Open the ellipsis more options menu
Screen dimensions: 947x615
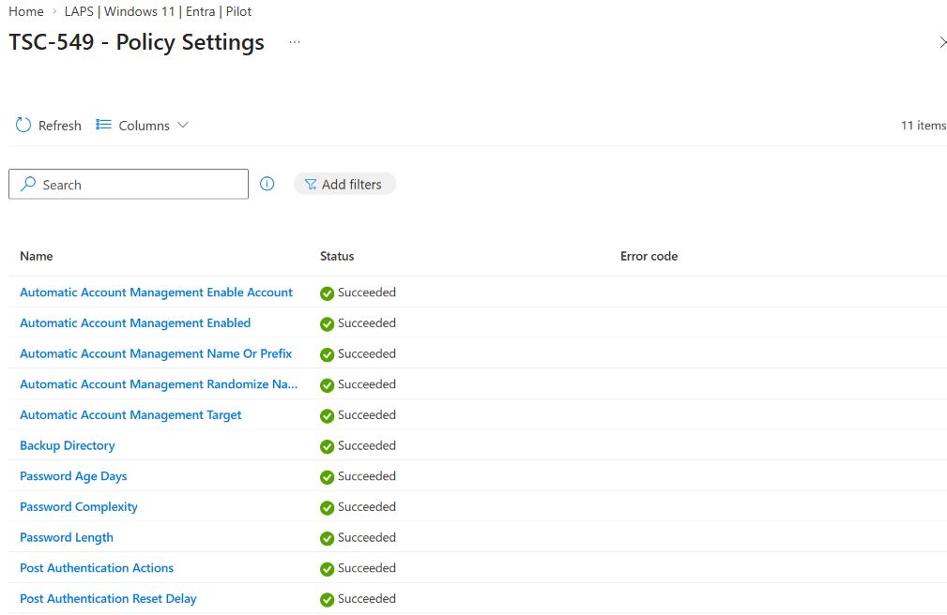(x=294, y=42)
